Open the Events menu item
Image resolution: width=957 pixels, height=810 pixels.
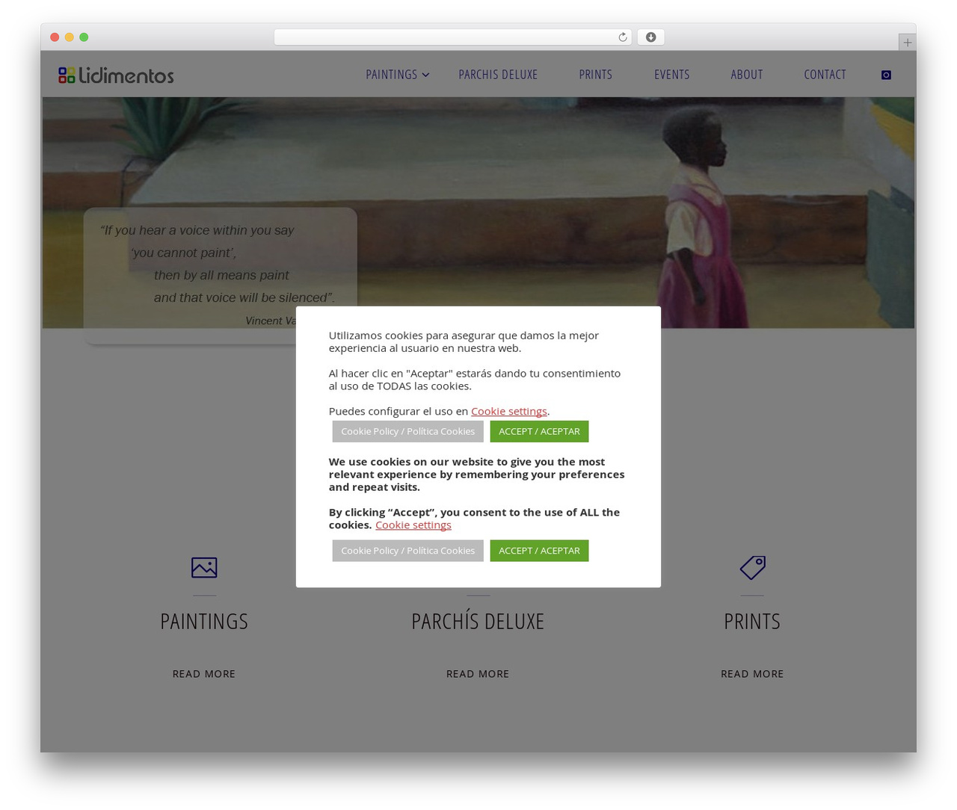point(671,75)
